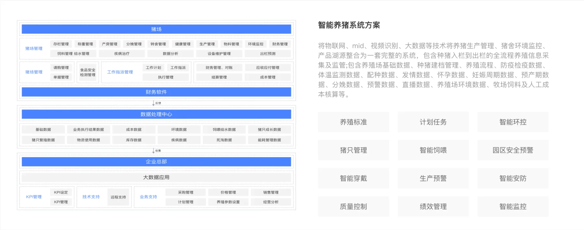584x230 pixels.
Task: Click the 健康管理 box
Action: coord(183,44)
